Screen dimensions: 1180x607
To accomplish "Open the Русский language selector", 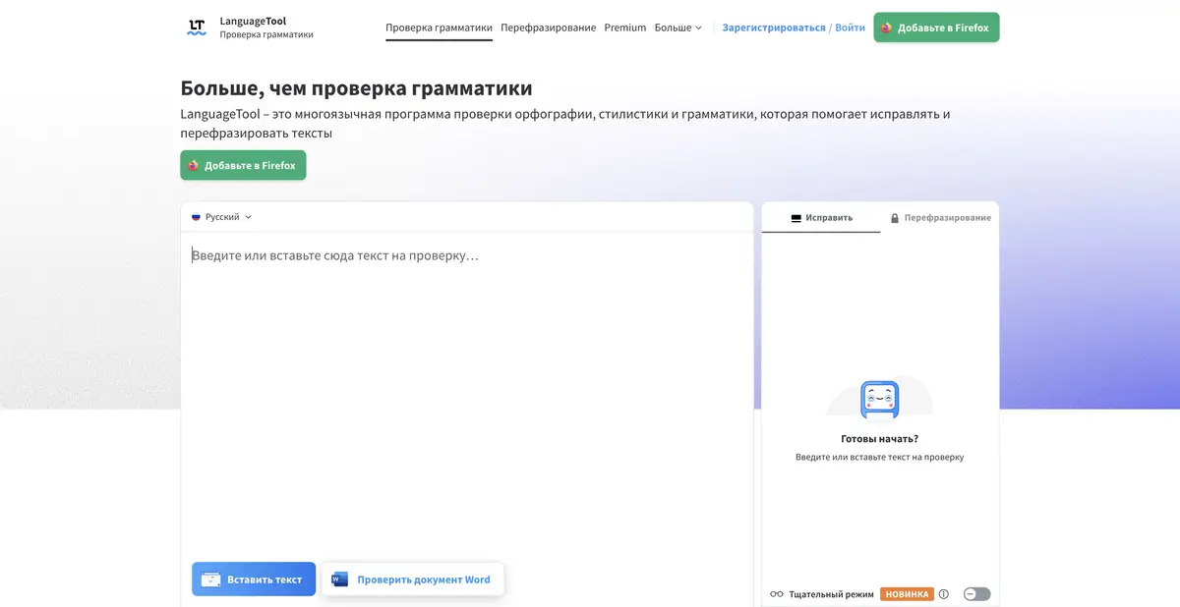I will [x=222, y=217].
